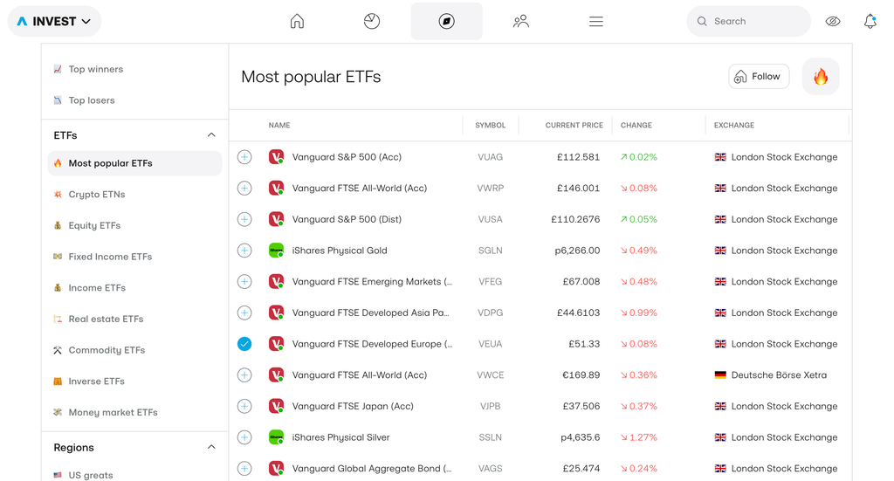This screenshot has width=894, height=481.
Task: Add Vanguard S&P 500 (Acc) to watchlist
Action: coord(244,157)
